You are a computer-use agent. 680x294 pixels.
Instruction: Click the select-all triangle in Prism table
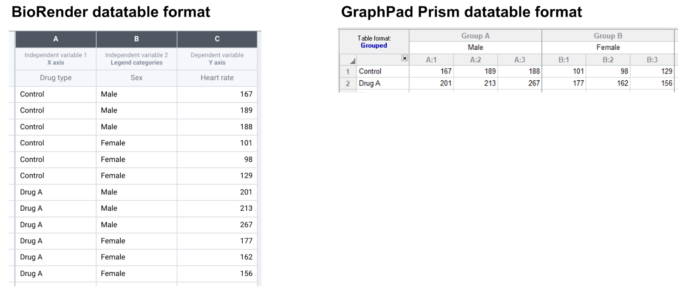(x=353, y=61)
